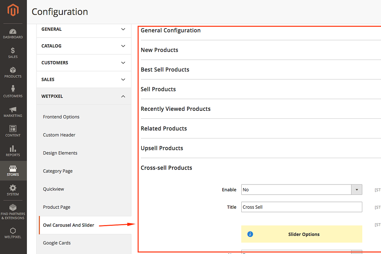Open the Enable dropdown set to No
Image resolution: width=381 pixels, height=254 pixels.
(x=302, y=190)
